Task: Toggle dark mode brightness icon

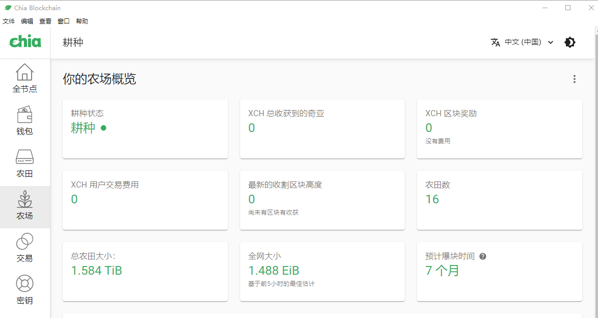Action: tap(570, 42)
